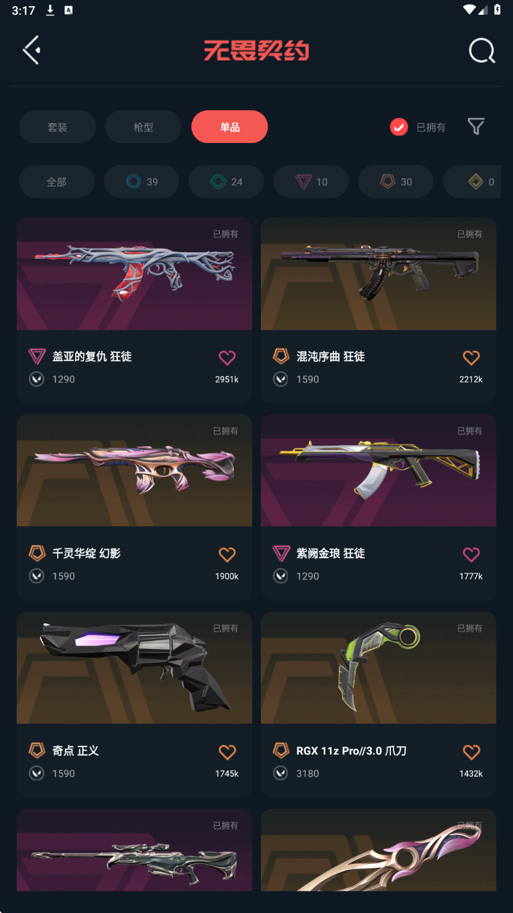Filter by orange pentagon tier 30
The width and height of the screenshot is (513, 913).
coord(396,181)
